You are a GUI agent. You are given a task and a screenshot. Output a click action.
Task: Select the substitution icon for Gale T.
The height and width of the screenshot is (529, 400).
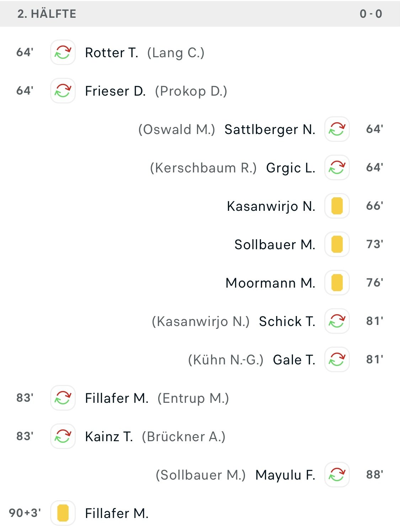click(337, 359)
